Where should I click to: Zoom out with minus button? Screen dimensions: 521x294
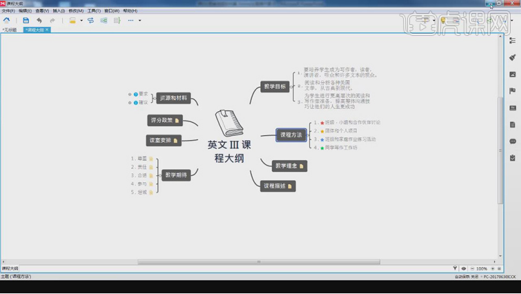tap(472, 268)
